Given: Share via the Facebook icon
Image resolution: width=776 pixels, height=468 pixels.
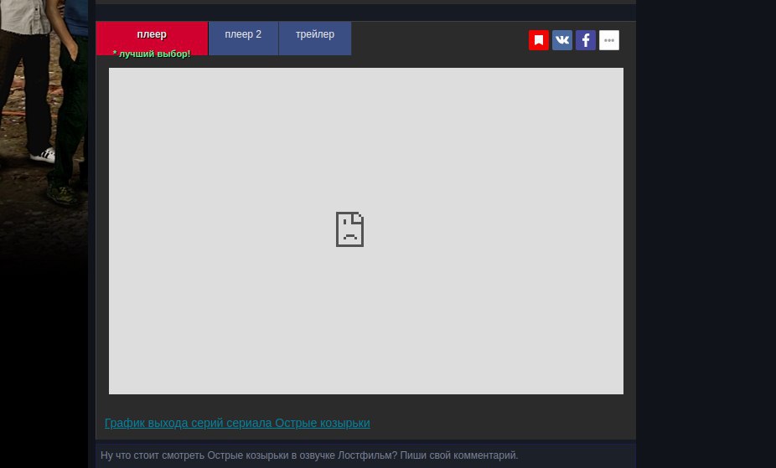Looking at the screenshot, I should (x=586, y=40).
